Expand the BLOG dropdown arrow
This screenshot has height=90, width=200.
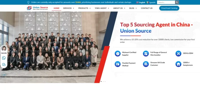(136, 8)
